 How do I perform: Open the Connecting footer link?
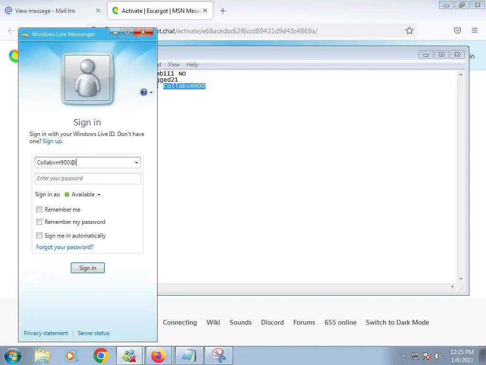tap(180, 322)
